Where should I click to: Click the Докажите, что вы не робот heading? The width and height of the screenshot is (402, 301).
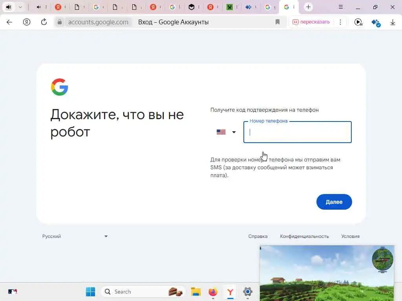(x=117, y=123)
